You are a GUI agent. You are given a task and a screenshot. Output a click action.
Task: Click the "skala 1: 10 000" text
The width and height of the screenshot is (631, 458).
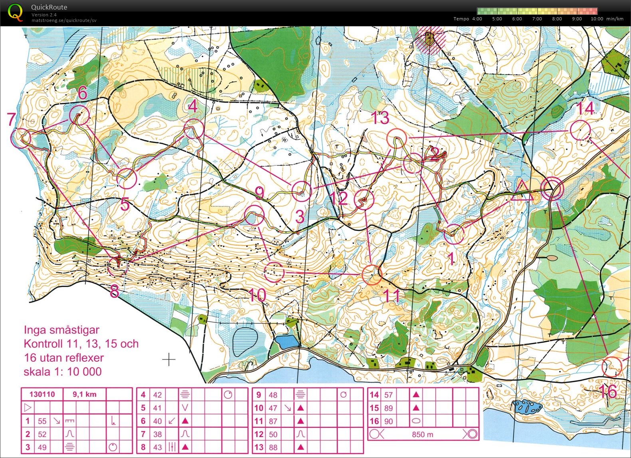tap(63, 372)
